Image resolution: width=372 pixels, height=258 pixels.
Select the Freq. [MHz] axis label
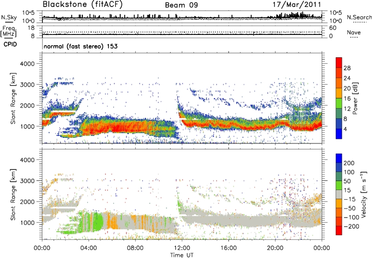(x=8, y=32)
